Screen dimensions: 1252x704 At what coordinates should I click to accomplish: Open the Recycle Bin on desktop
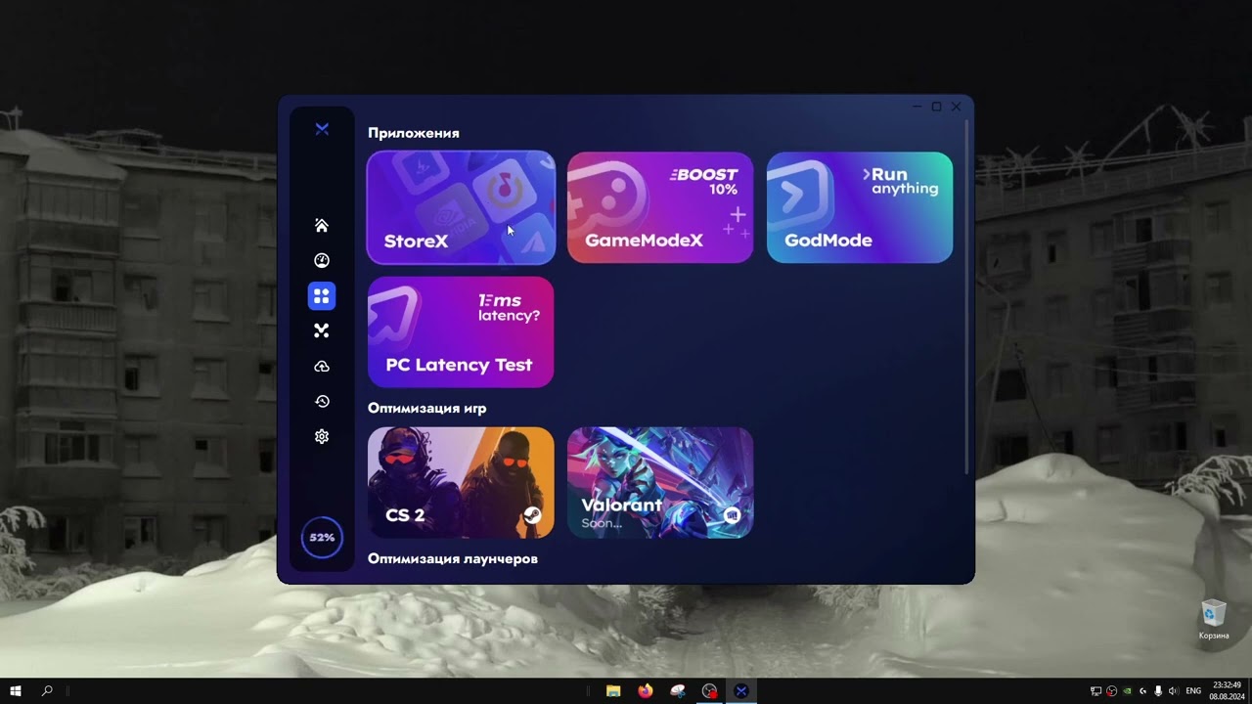point(1214,620)
